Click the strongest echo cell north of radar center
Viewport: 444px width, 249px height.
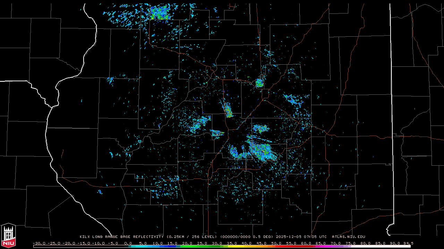point(228,111)
